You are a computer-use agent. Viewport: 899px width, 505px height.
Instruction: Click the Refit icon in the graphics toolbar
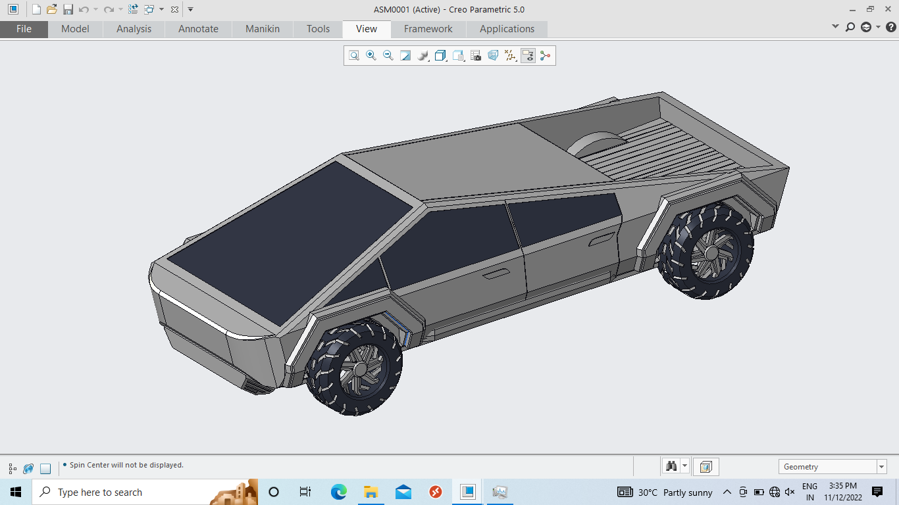(354, 56)
